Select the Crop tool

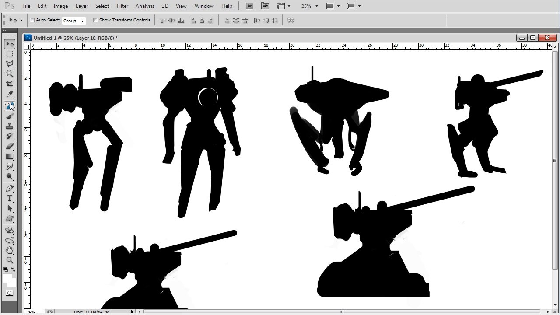[x=10, y=84]
